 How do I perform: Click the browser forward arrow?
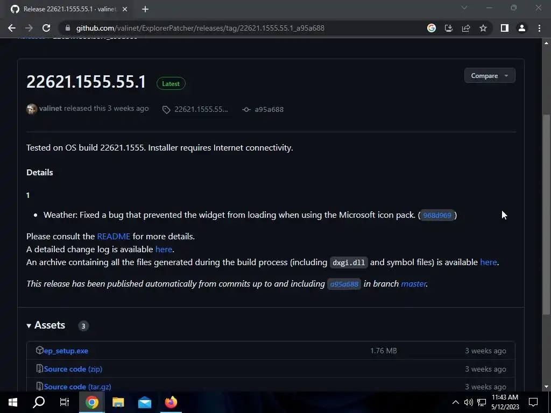pyautogui.click(x=29, y=28)
